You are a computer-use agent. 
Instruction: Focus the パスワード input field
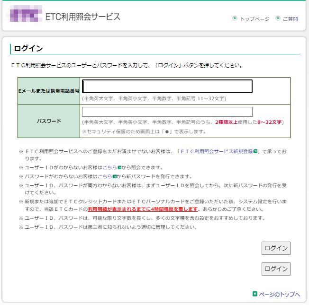pos(167,112)
